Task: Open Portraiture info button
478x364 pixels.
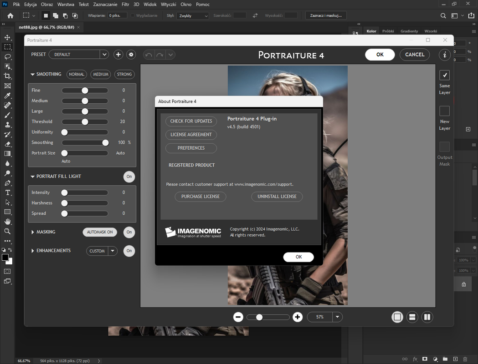Action: pos(445,55)
